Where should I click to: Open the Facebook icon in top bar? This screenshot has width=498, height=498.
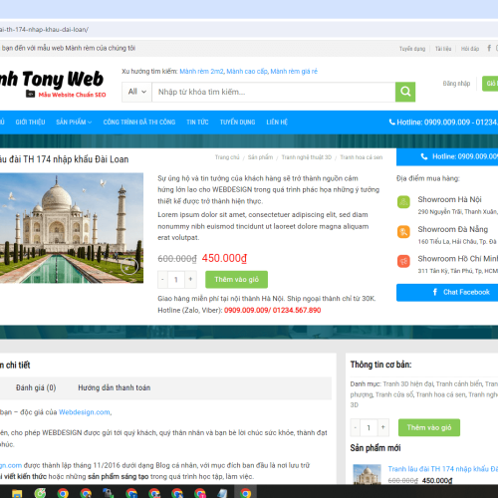489,48
